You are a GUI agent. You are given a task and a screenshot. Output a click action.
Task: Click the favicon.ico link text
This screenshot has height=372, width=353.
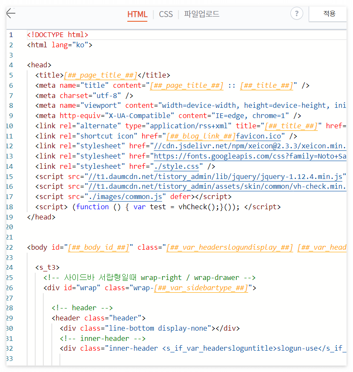pos(258,136)
